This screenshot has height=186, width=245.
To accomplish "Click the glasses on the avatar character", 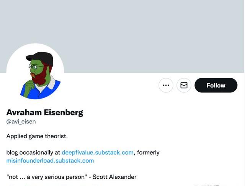I will click(34, 67).
